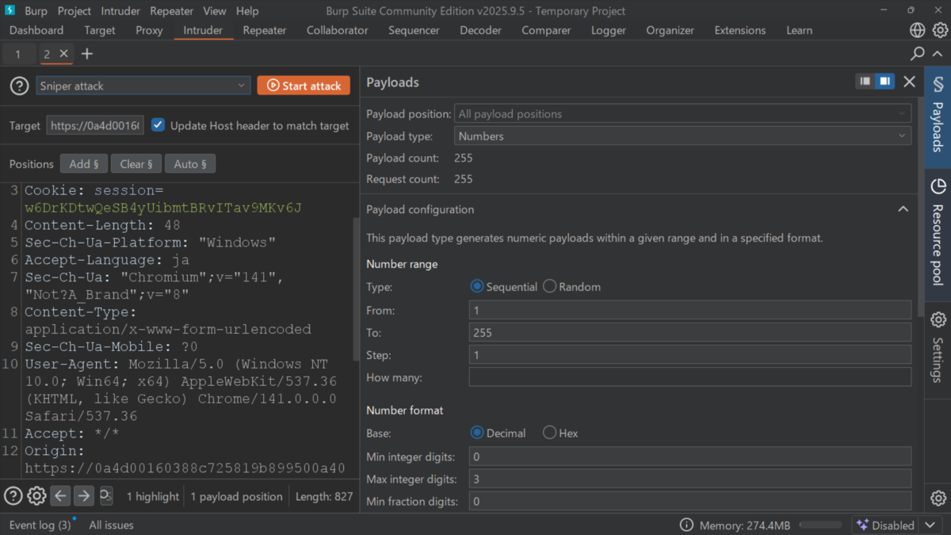Open the Burp menu

point(36,11)
